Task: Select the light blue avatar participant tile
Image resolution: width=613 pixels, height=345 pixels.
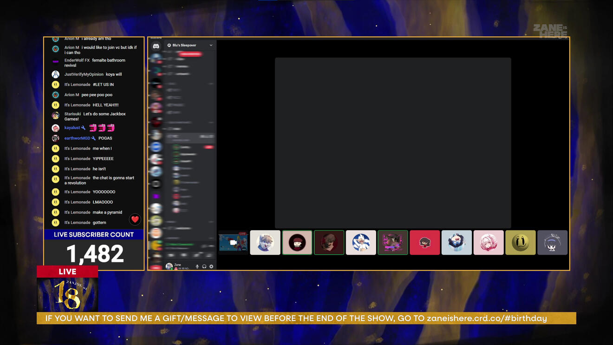Action: point(456,243)
